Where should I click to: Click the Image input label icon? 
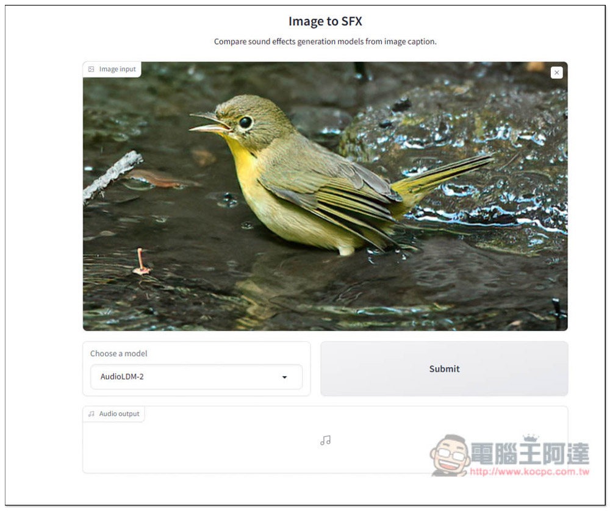point(91,70)
